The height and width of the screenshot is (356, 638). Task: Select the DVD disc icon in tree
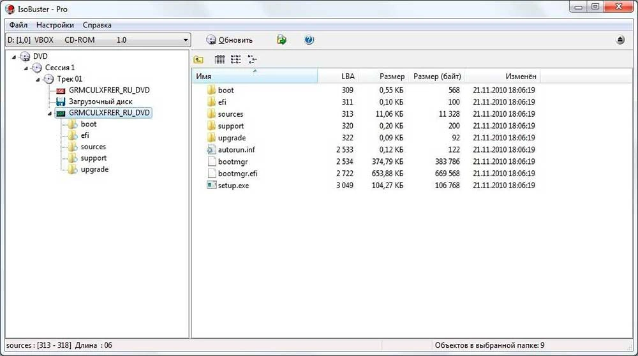click(x=26, y=57)
